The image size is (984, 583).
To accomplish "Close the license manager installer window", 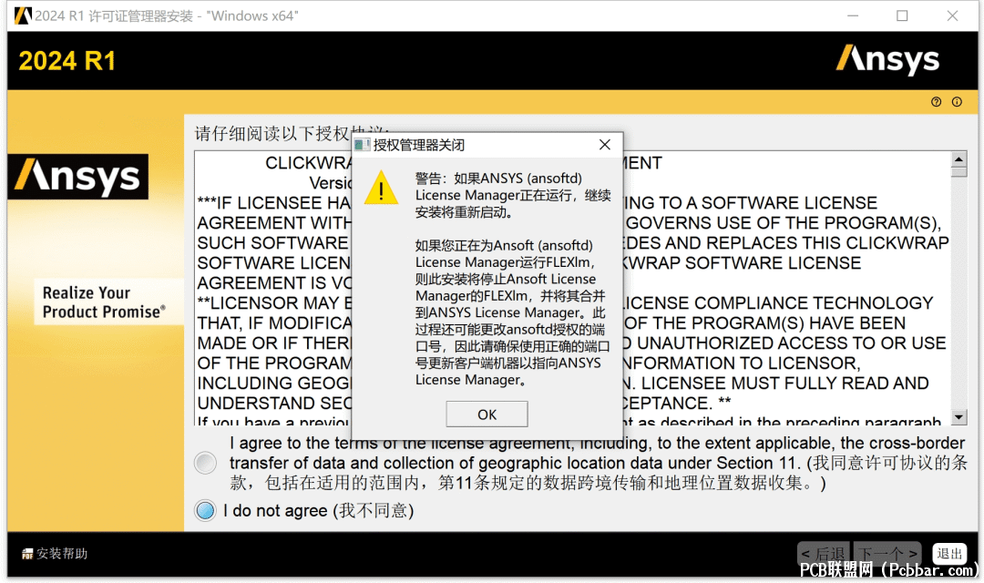I will coord(952,15).
